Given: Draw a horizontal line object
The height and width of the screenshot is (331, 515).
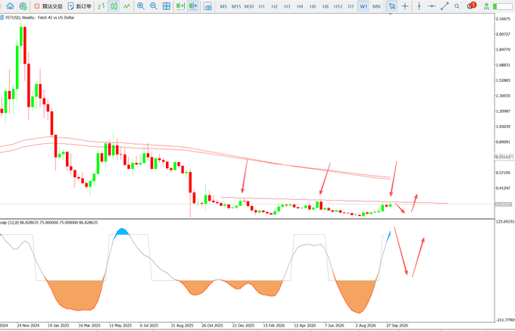Looking at the screenshot, I should click(432, 6).
